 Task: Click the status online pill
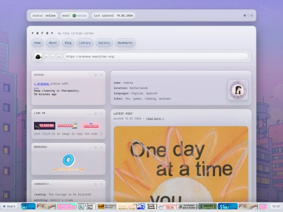44,16
